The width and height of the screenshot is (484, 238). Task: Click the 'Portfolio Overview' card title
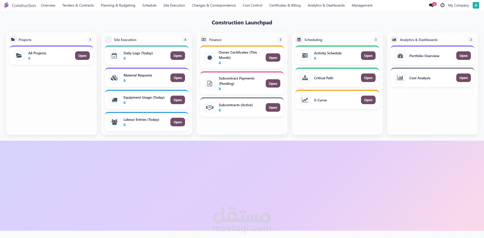[x=424, y=56]
